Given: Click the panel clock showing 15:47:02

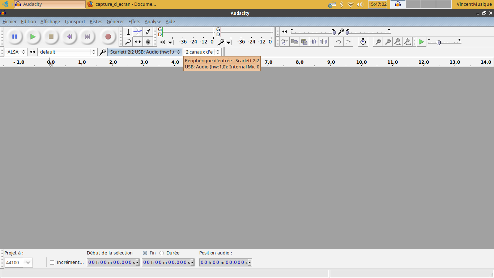Looking at the screenshot, I should [378, 4].
